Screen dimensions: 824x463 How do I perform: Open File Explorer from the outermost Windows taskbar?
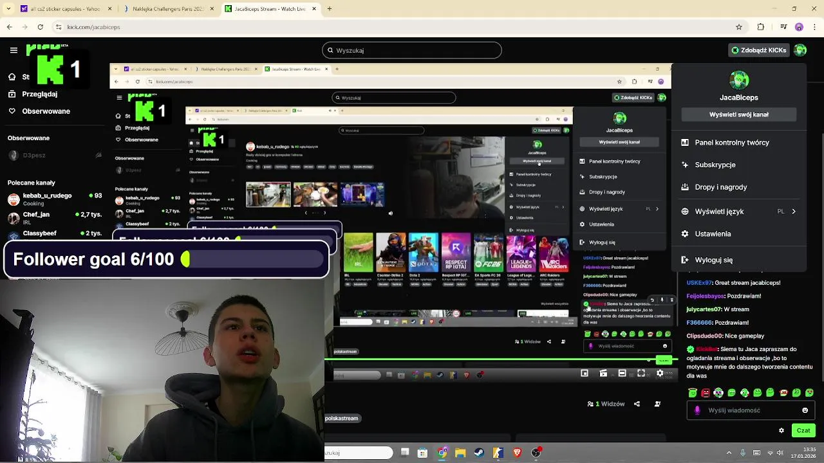tap(460, 453)
